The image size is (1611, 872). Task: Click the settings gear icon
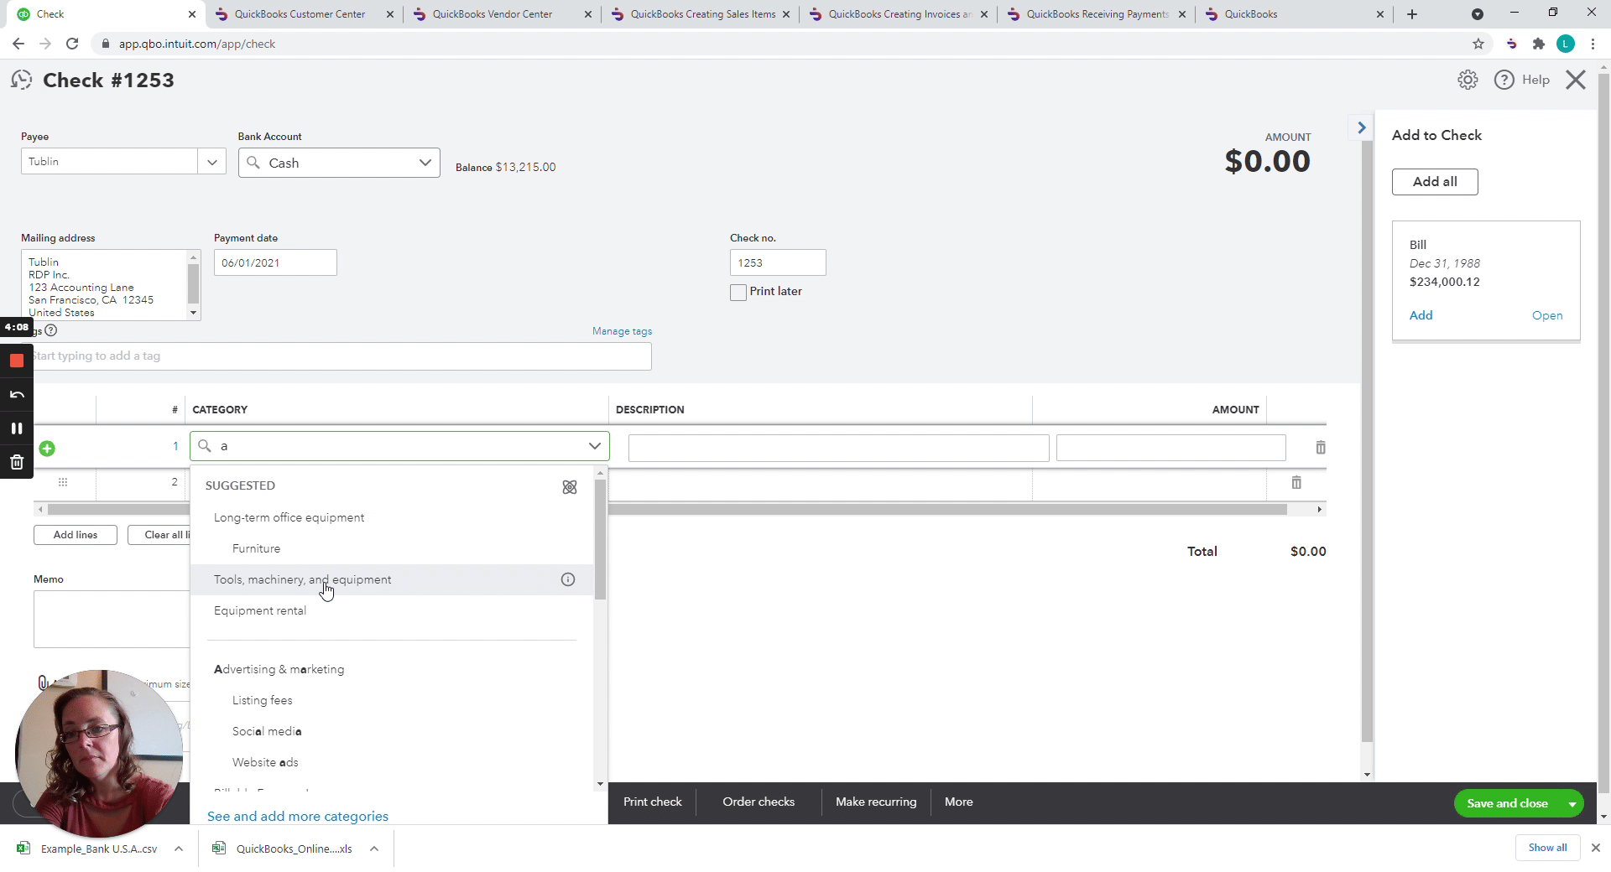1467,80
